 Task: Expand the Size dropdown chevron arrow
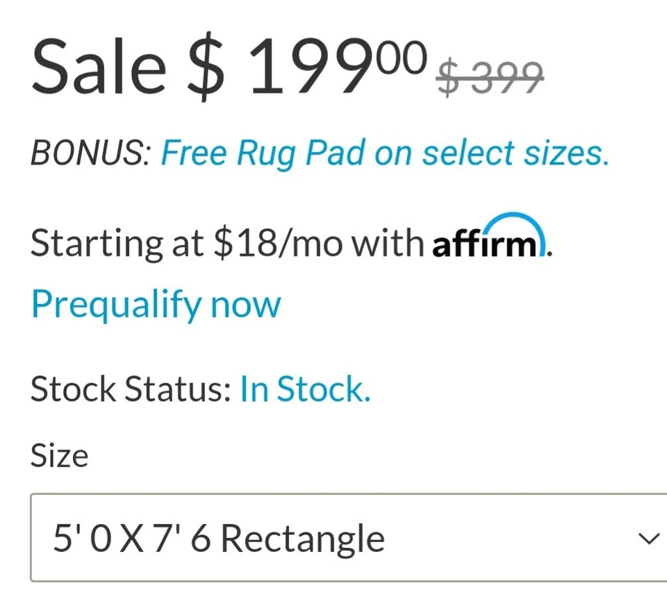click(648, 539)
